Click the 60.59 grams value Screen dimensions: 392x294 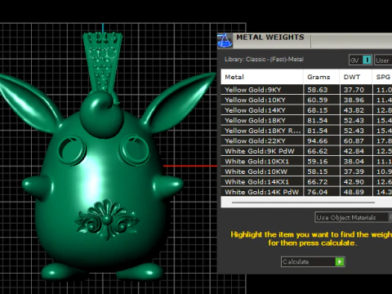point(318,100)
